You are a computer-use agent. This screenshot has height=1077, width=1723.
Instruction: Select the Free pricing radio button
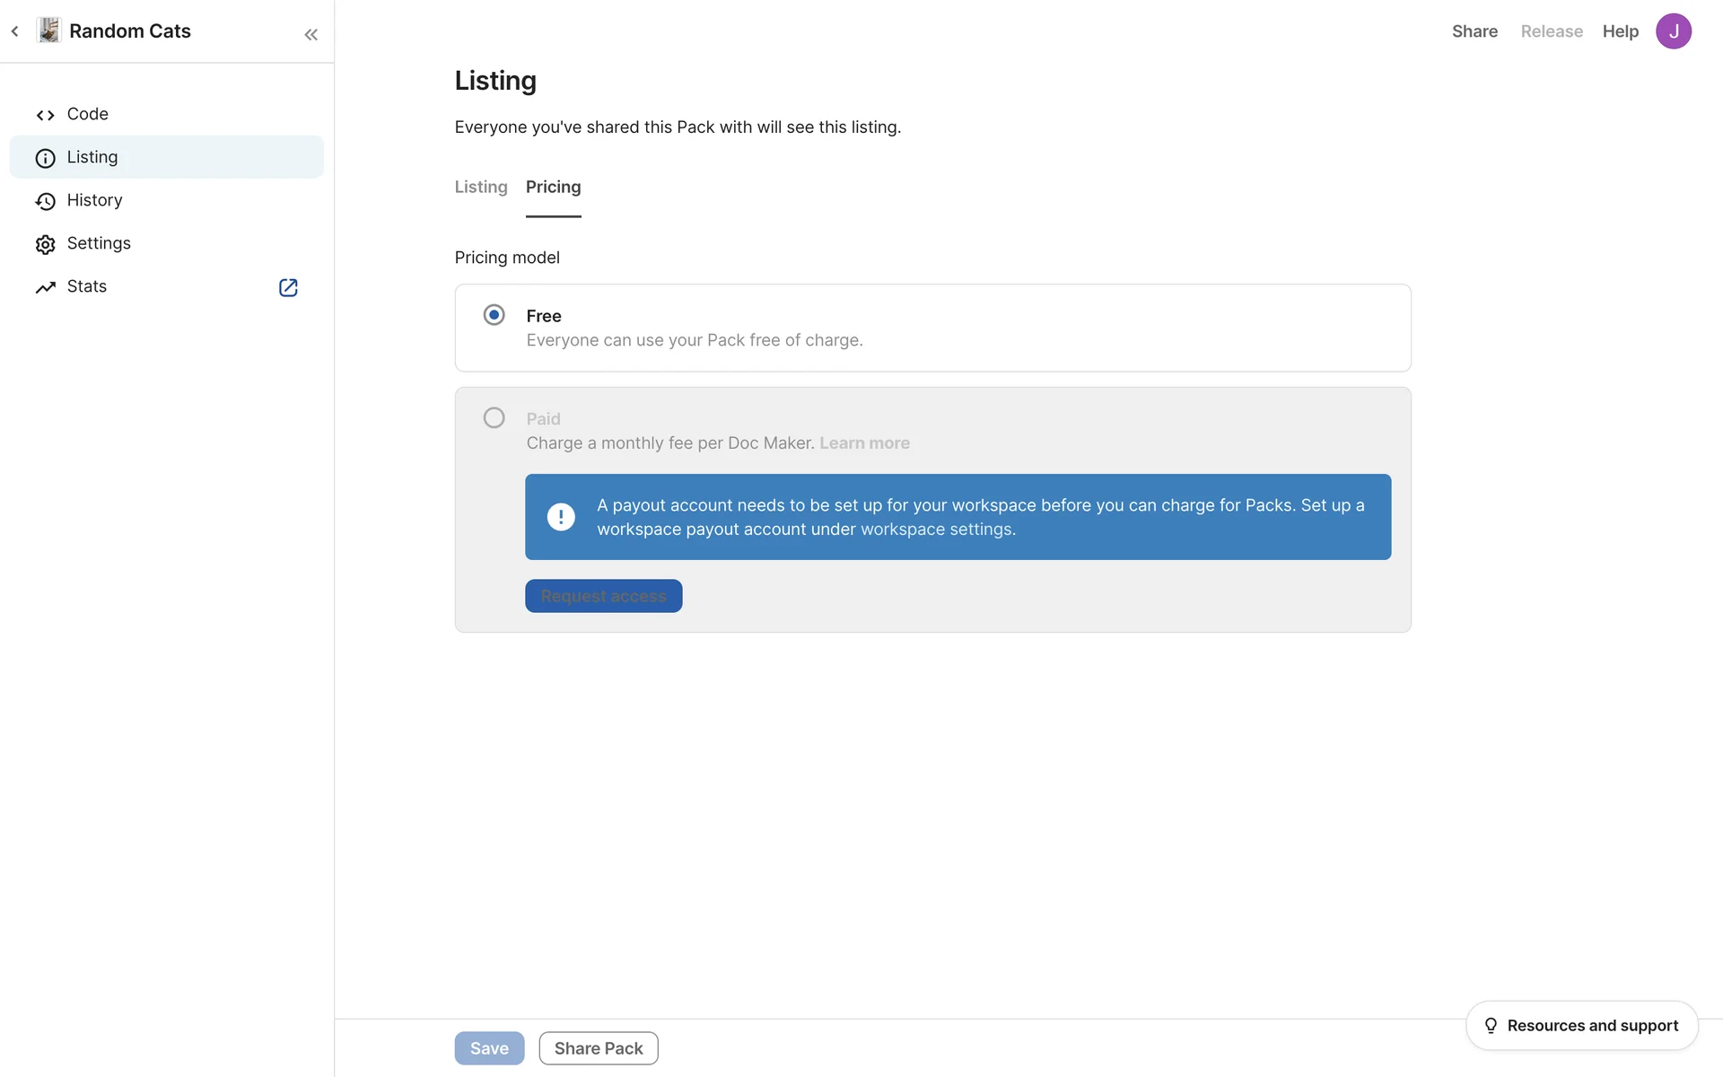[x=494, y=315]
